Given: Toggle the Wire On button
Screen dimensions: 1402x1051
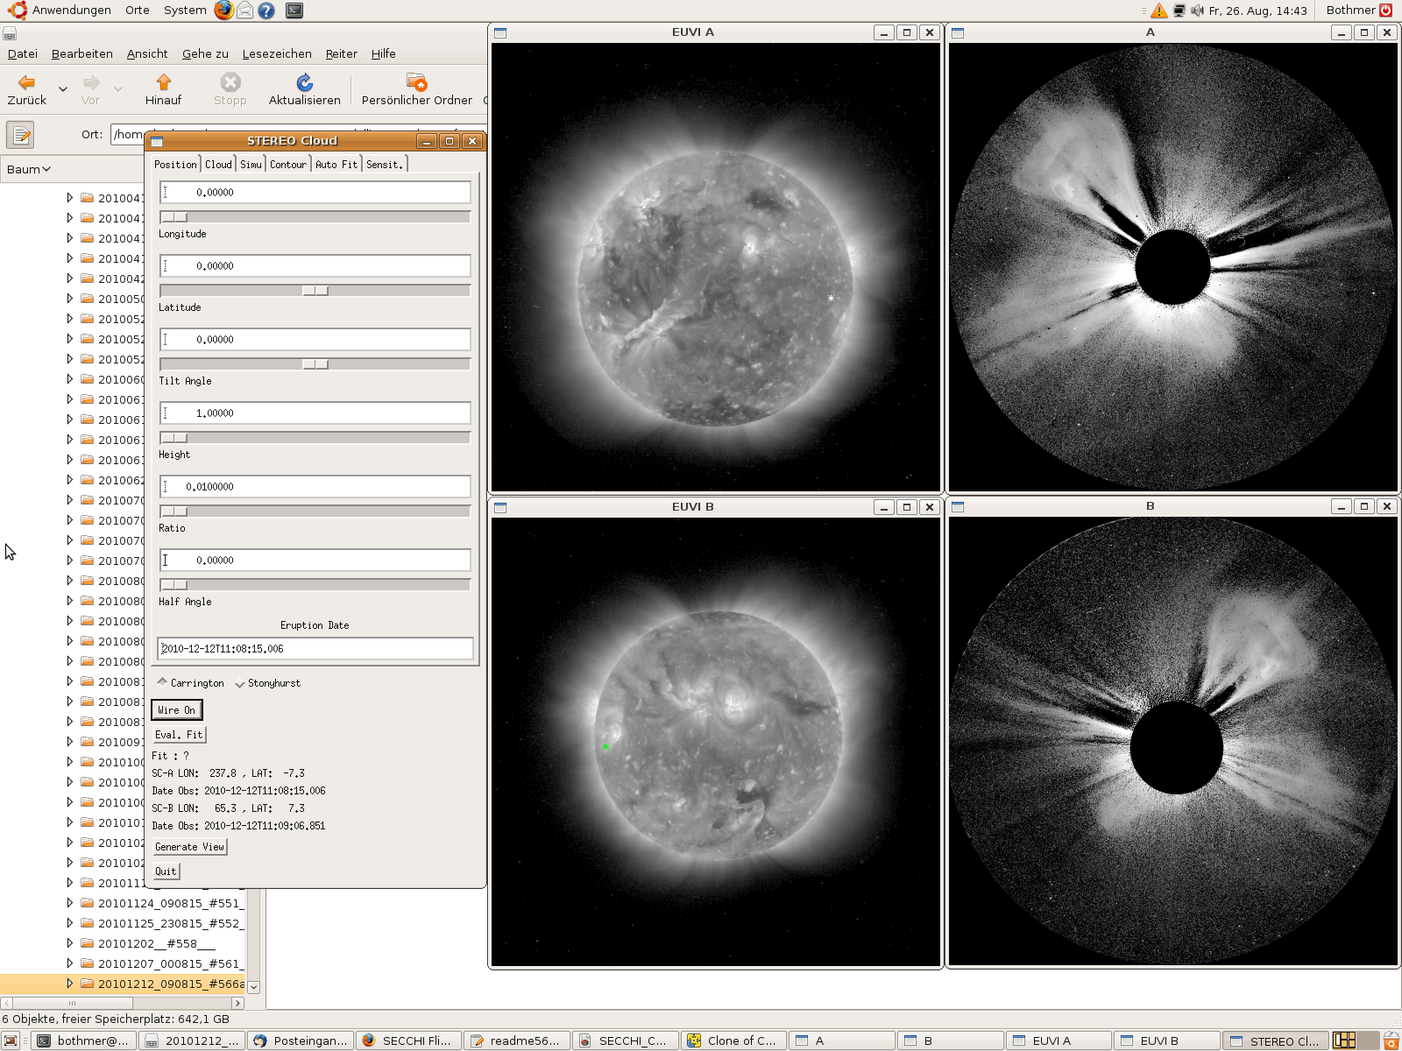Looking at the screenshot, I should coord(177,710).
